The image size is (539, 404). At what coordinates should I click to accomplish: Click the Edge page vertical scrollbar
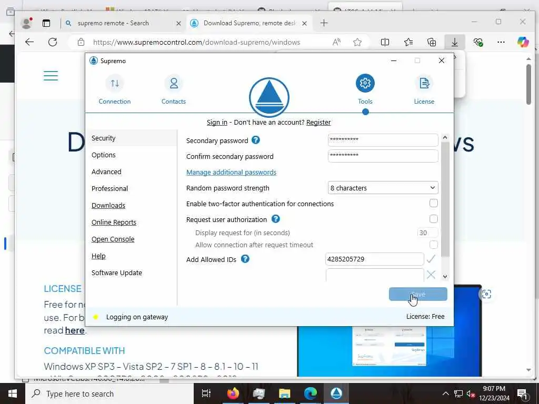pyautogui.click(x=528, y=84)
